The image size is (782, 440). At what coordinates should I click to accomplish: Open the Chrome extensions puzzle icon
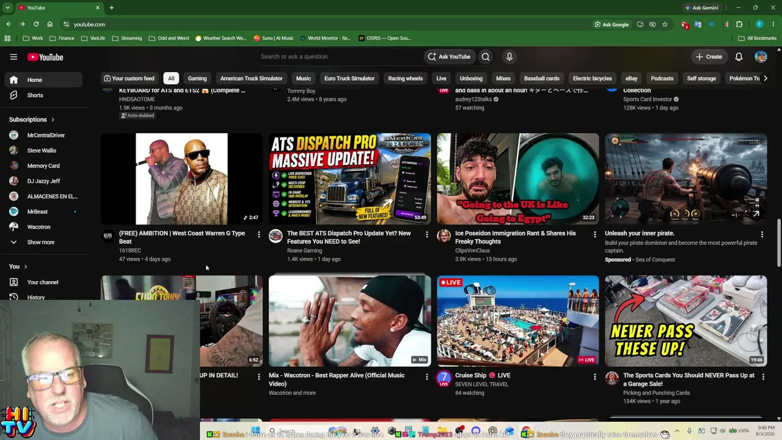[x=739, y=24]
